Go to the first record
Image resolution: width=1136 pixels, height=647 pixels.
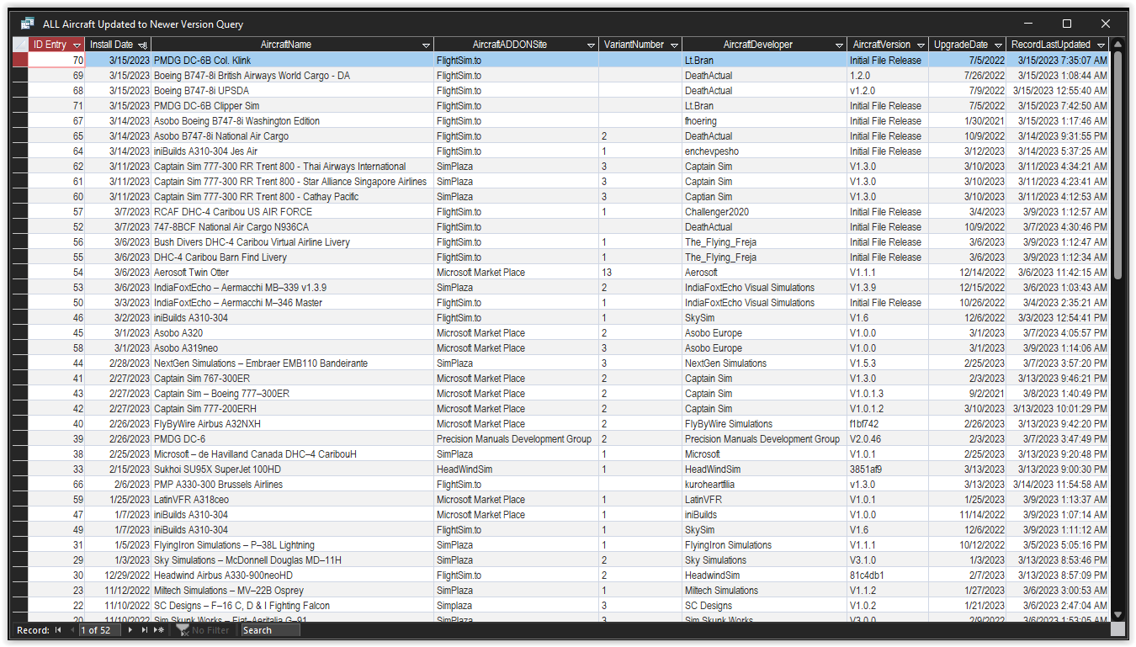point(58,630)
